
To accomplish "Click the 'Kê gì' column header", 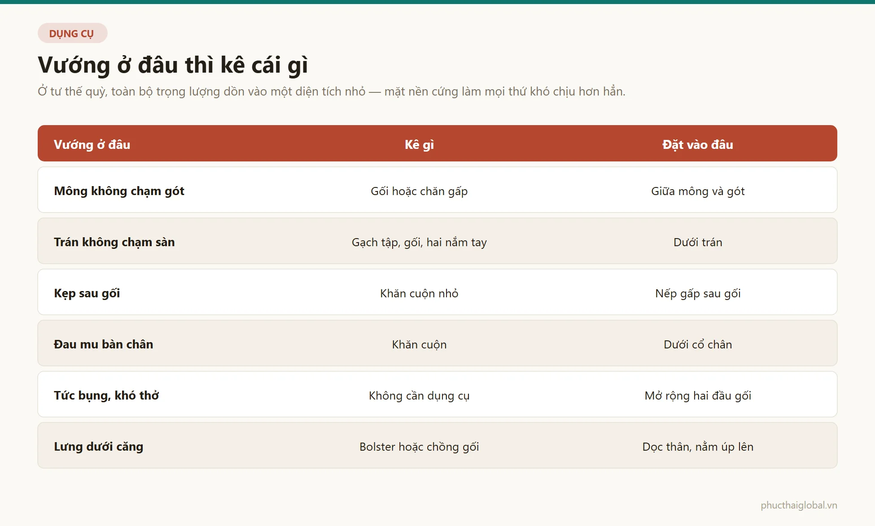I will click(x=419, y=144).
